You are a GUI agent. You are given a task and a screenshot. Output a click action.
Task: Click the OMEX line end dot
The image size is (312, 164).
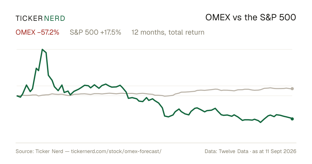coord(292,119)
